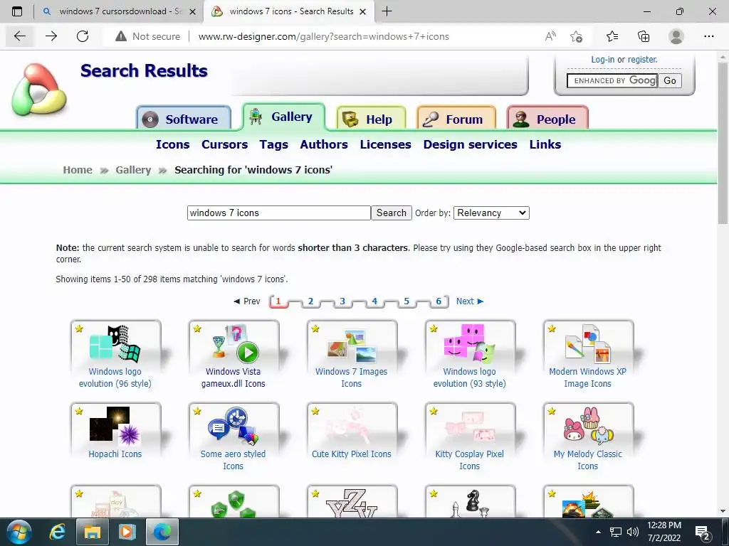Open the Favorites list icon
Screen dimensions: 729x546
612,36
